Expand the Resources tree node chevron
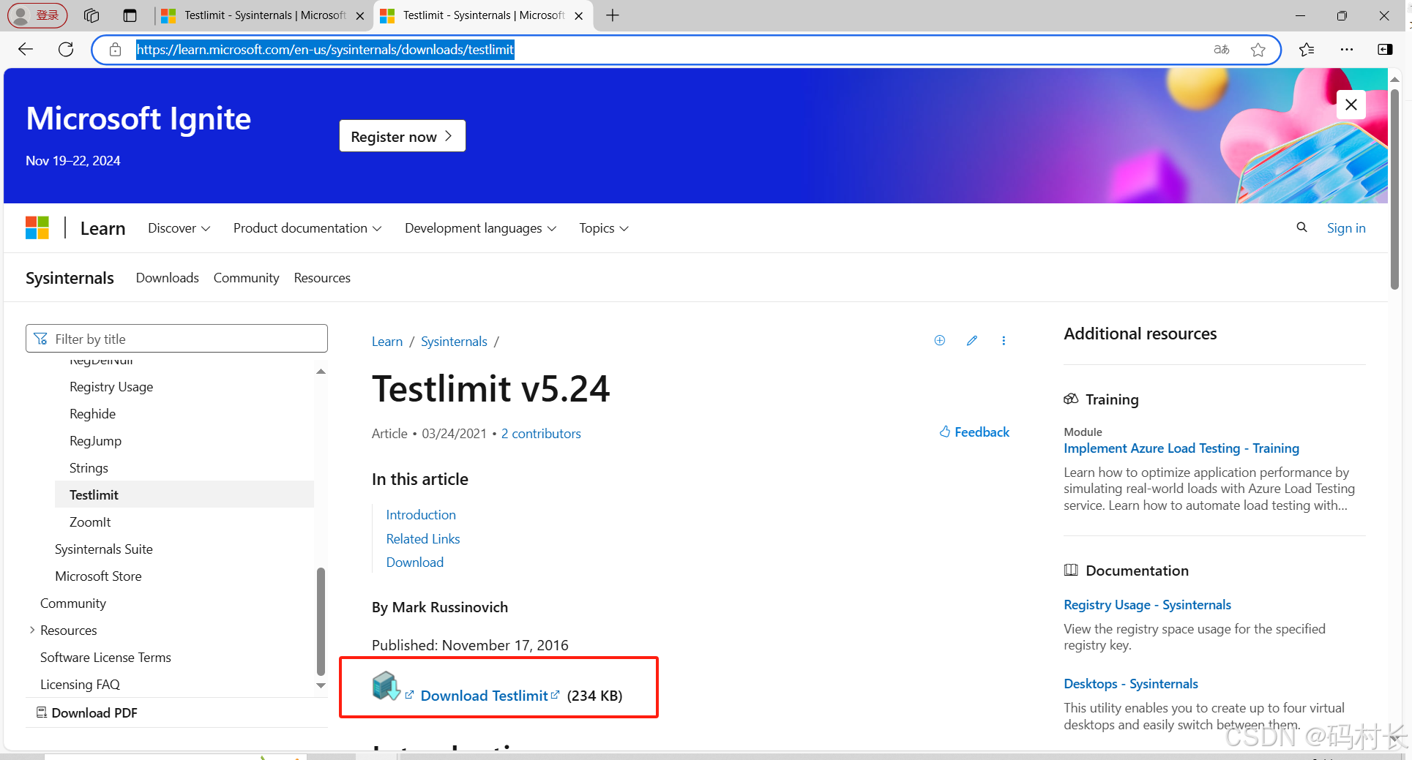Viewport: 1412px width, 760px height. coord(31,630)
